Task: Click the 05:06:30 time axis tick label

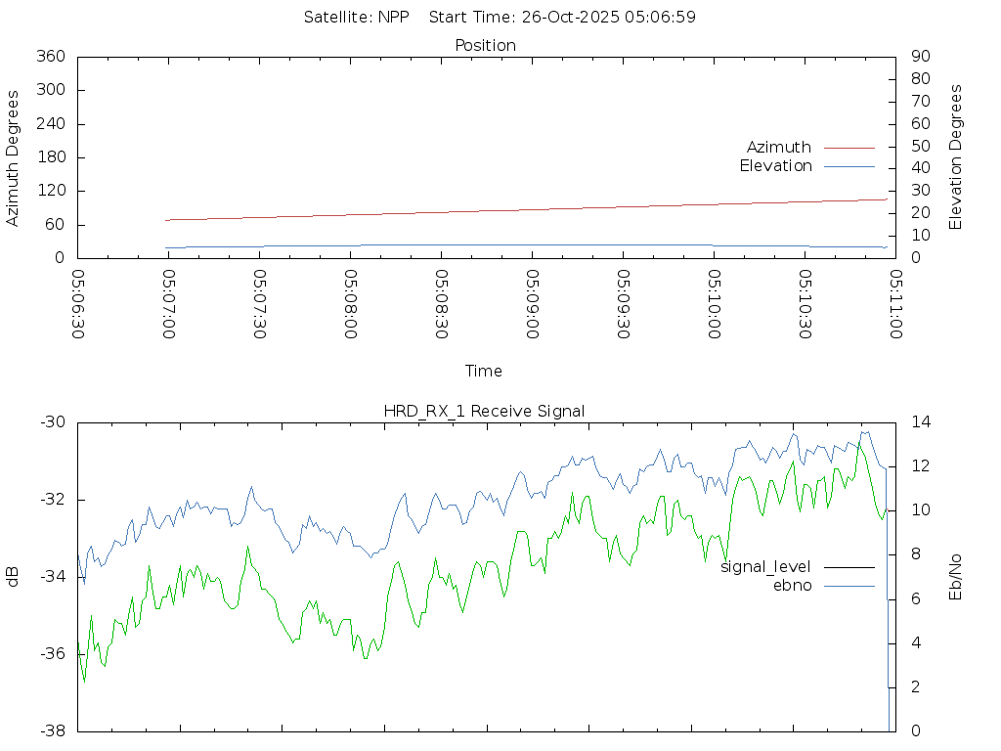Action: click(78, 304)
